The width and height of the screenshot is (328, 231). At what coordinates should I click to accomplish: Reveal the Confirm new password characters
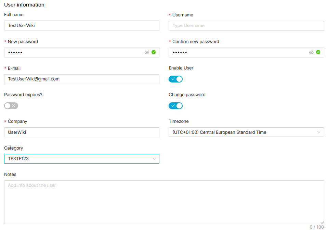(311, 52)
